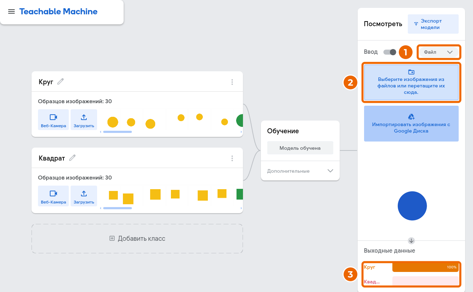Expand the Дополнительные training settings
This screenshot has width=473, height=292.
tap(300, 171)
